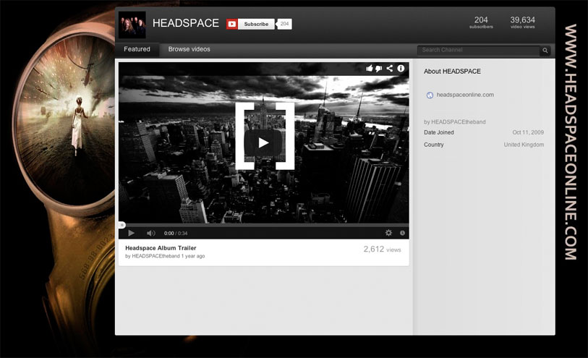The width and height of the screenshot is (588, 358).
Task: Click the search magnifier icon
Action: [545, 51]
